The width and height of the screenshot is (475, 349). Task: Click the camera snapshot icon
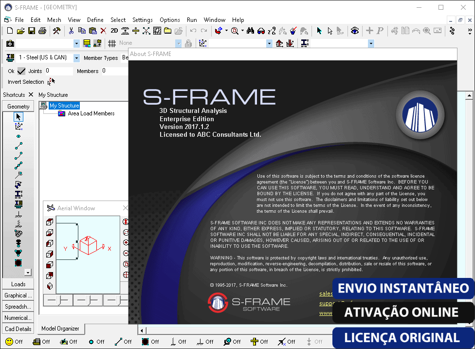tap(10, 43)
